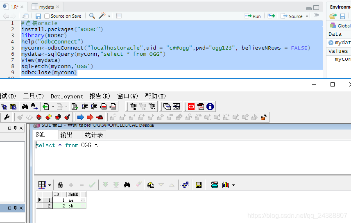
Task: Click the linked query tree icon in grid toolbar
Action: tap(185, 185)
